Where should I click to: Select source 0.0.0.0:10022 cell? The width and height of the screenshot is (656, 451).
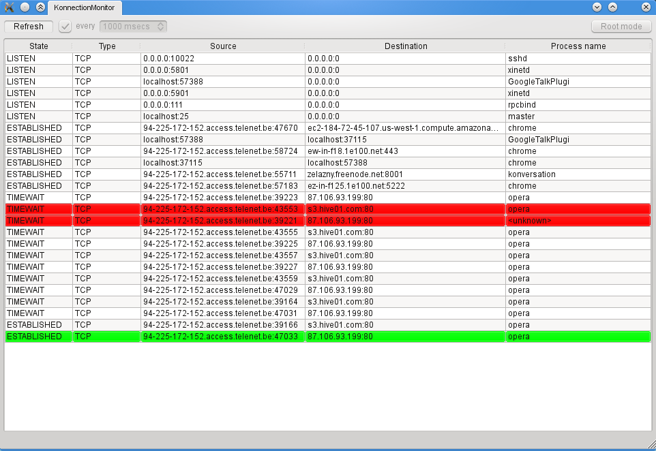[x=223, y=59]
